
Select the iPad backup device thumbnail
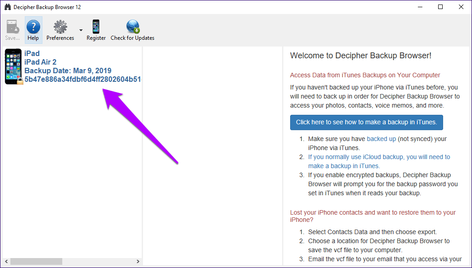(14, 66)
